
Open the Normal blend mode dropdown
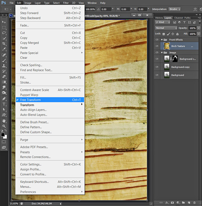click(x=166, y=28)
